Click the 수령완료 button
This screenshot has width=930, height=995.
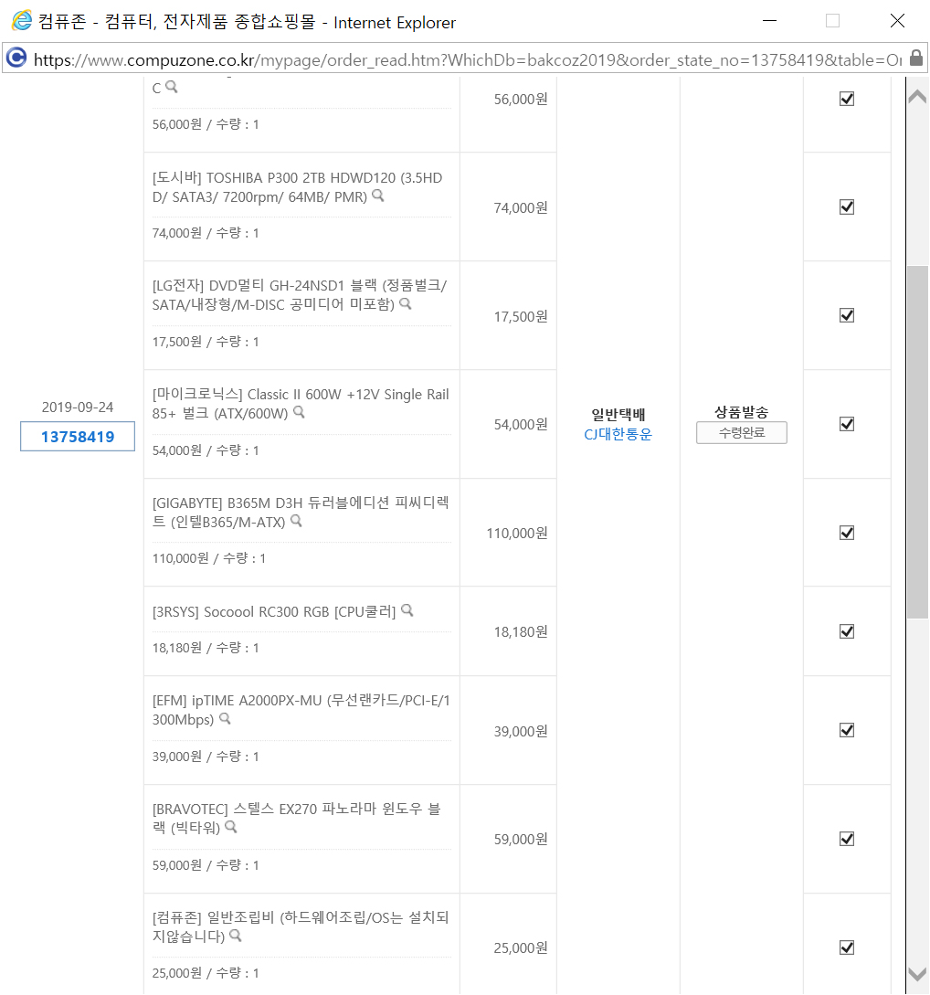coord(742,433)
